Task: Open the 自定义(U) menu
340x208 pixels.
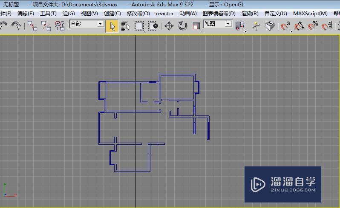Action: pyautogui.click(x=276, y=14)
